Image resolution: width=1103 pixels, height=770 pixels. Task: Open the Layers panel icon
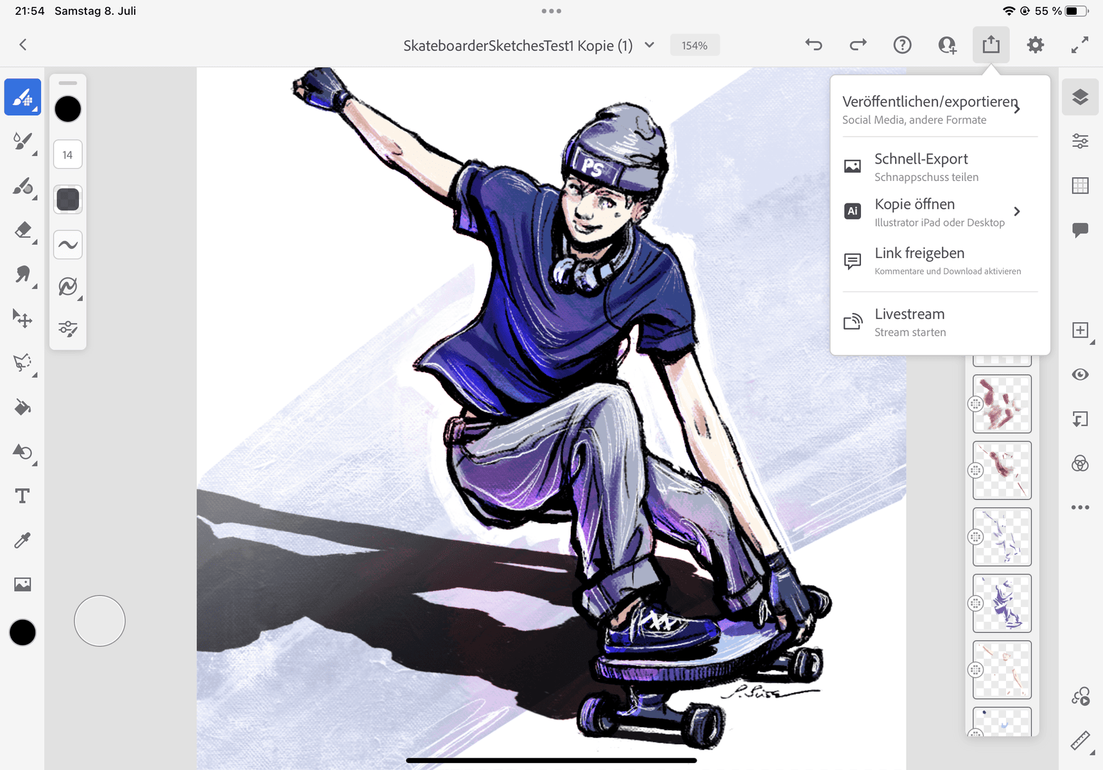tap(1081, 97)
